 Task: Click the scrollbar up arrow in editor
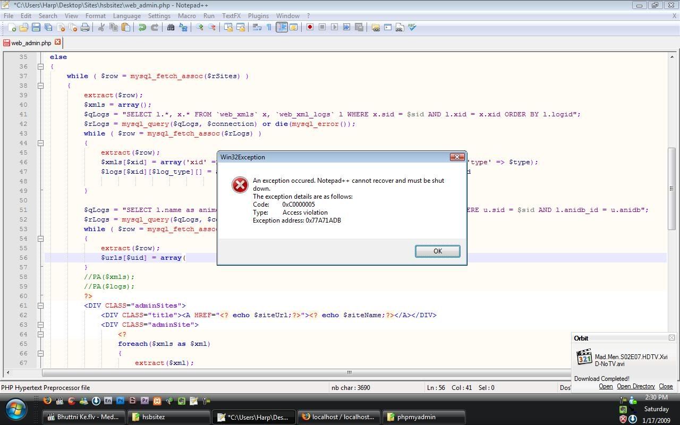click(671, 57)
